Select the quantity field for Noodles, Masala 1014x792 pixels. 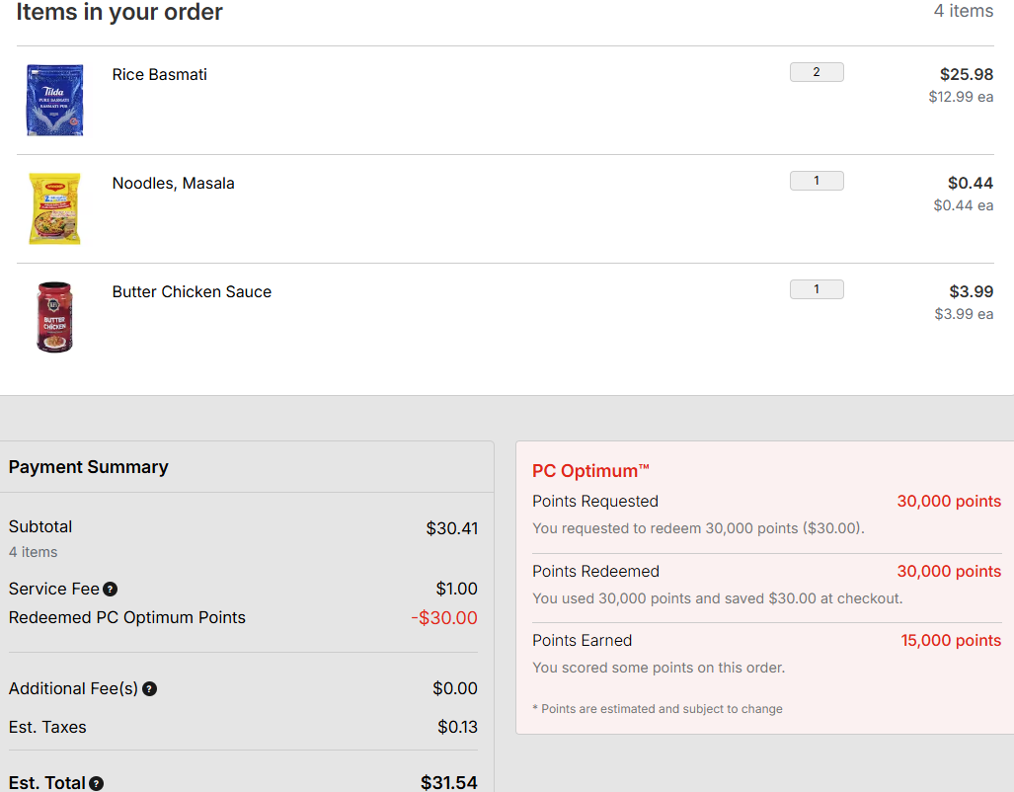pos(817,181)
